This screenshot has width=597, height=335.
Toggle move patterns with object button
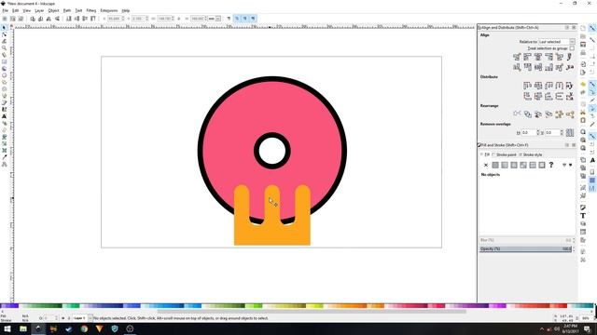pos(253,19)
